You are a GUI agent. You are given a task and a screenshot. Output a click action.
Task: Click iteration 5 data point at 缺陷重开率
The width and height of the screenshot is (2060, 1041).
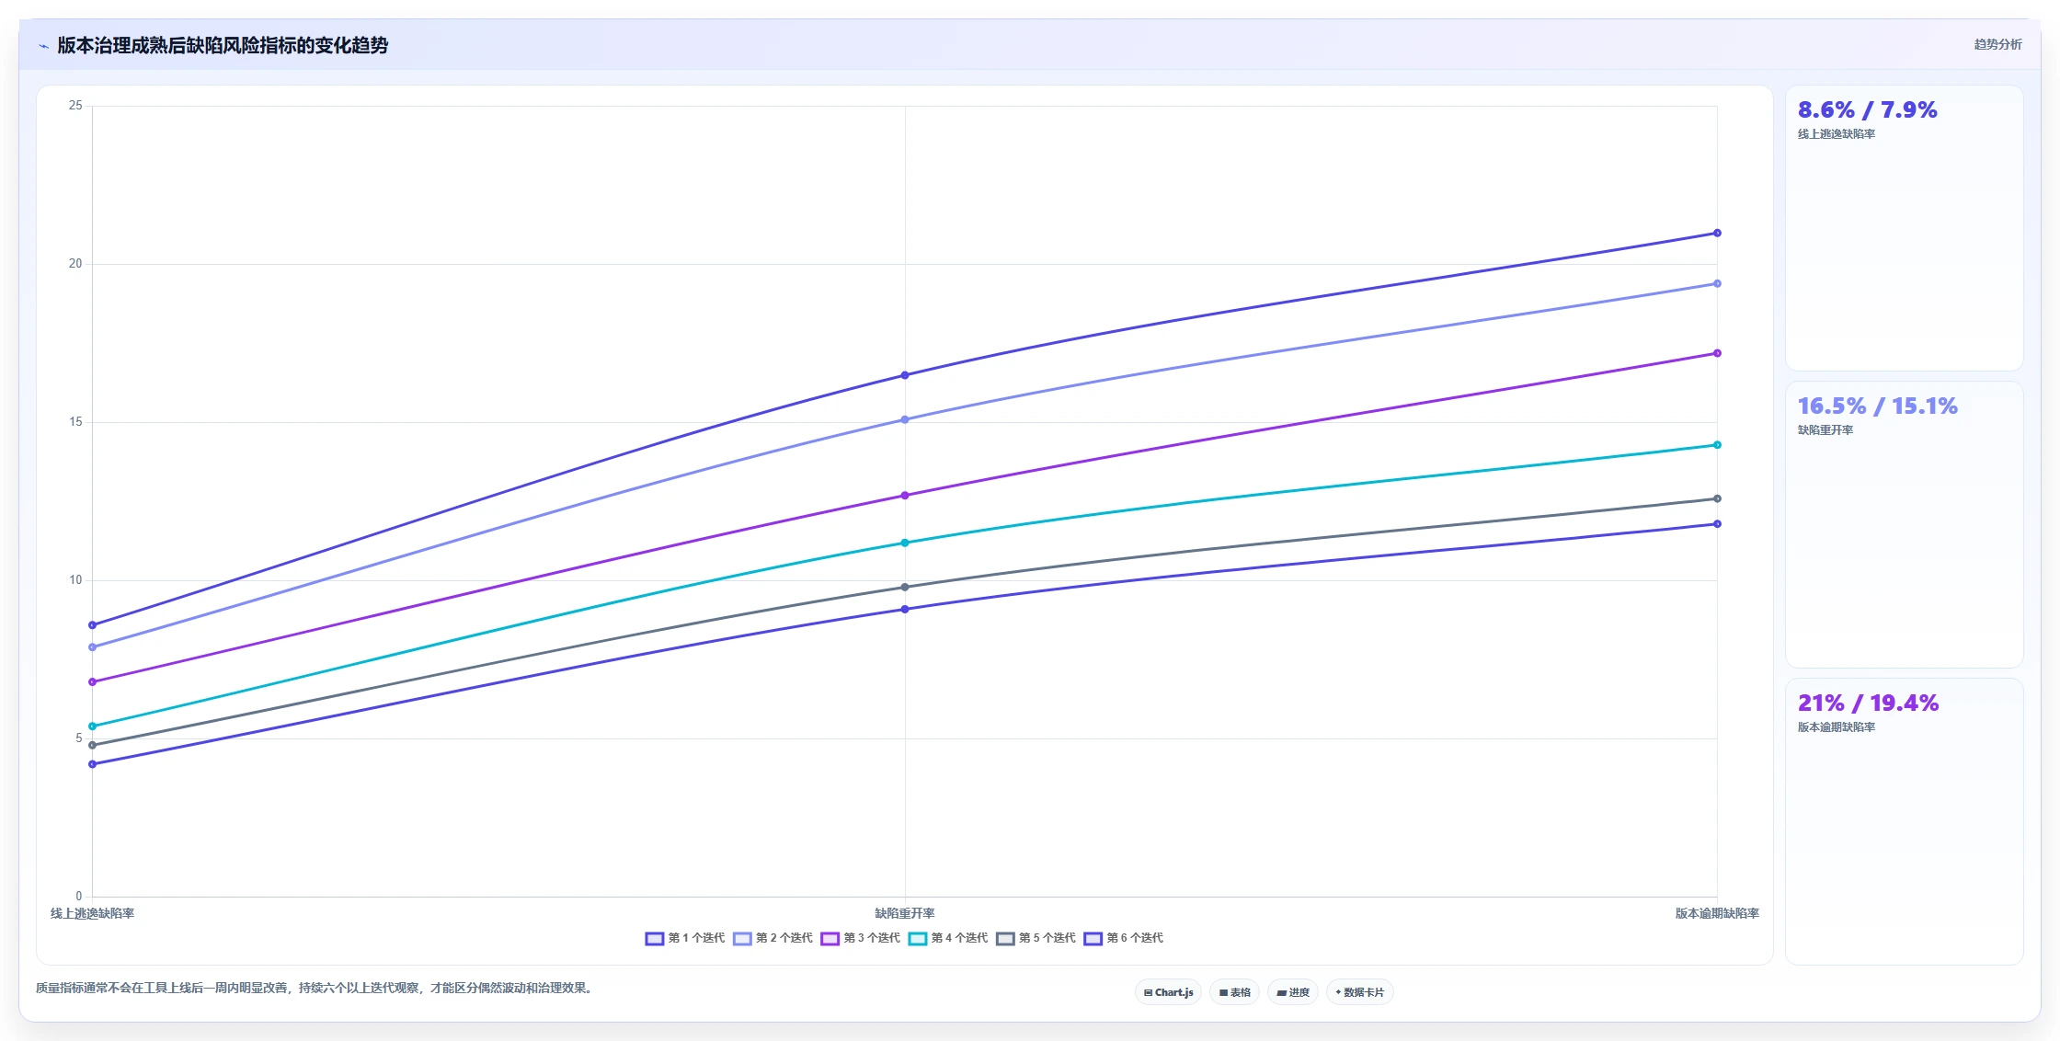pos(905,587)
